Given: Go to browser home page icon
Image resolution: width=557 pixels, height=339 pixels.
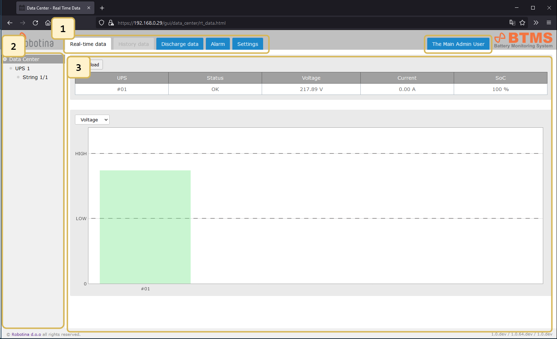Looking at the screenshot, I should 48,23.
